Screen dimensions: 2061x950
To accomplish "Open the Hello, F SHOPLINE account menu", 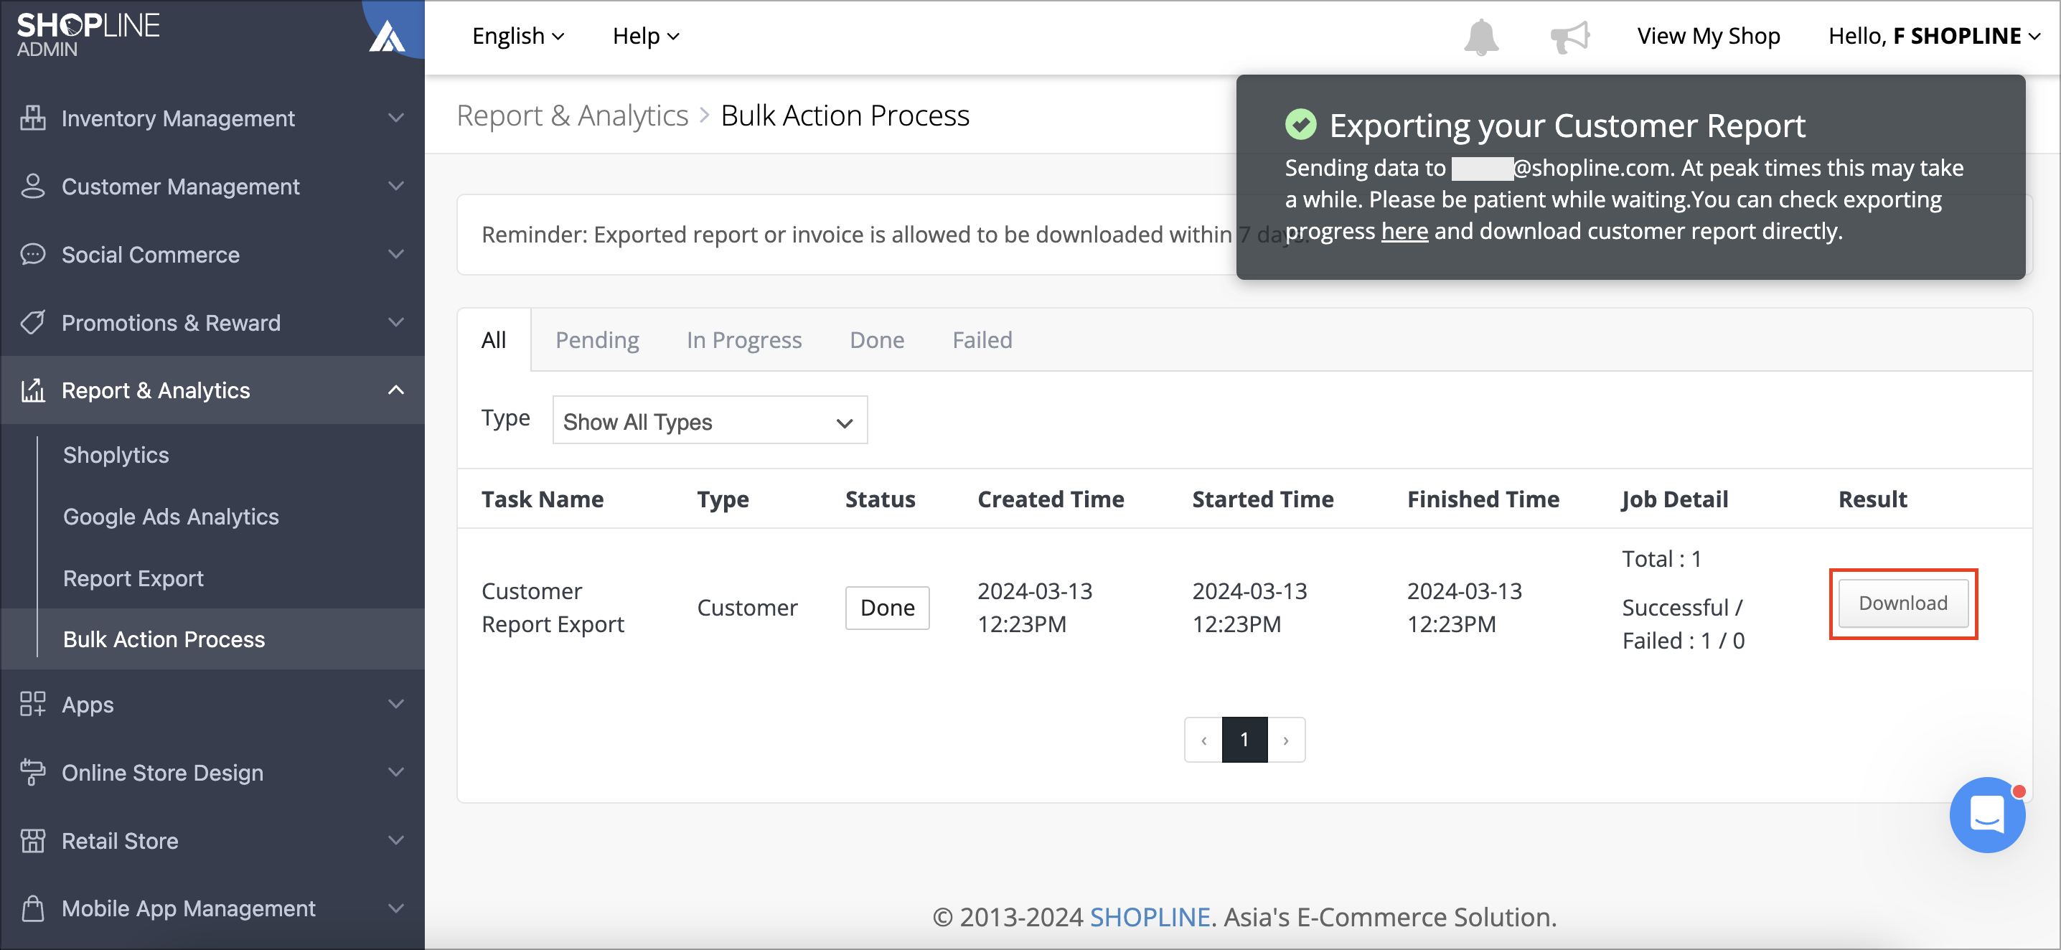I will pyautogui.click(x=1934, y=36).
